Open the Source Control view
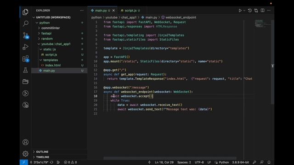Screen dimensions: 294x165 (26, 35)
